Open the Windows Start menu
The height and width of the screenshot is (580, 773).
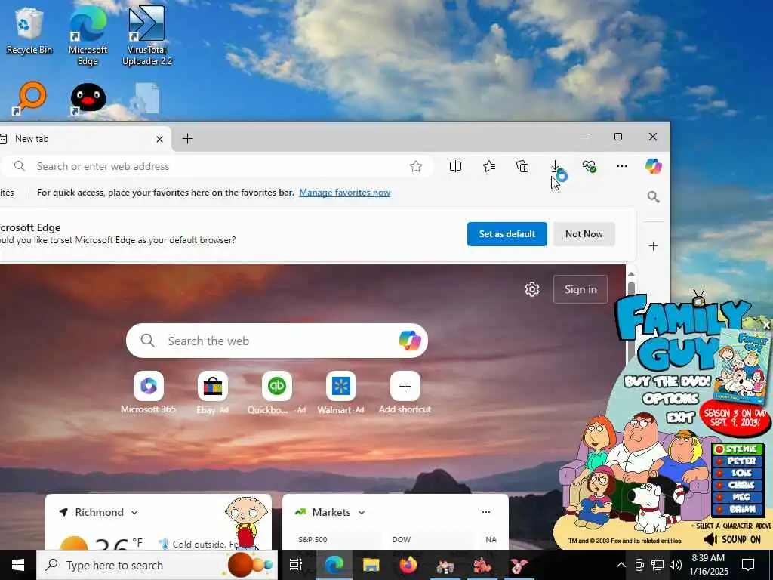point(18,565)
